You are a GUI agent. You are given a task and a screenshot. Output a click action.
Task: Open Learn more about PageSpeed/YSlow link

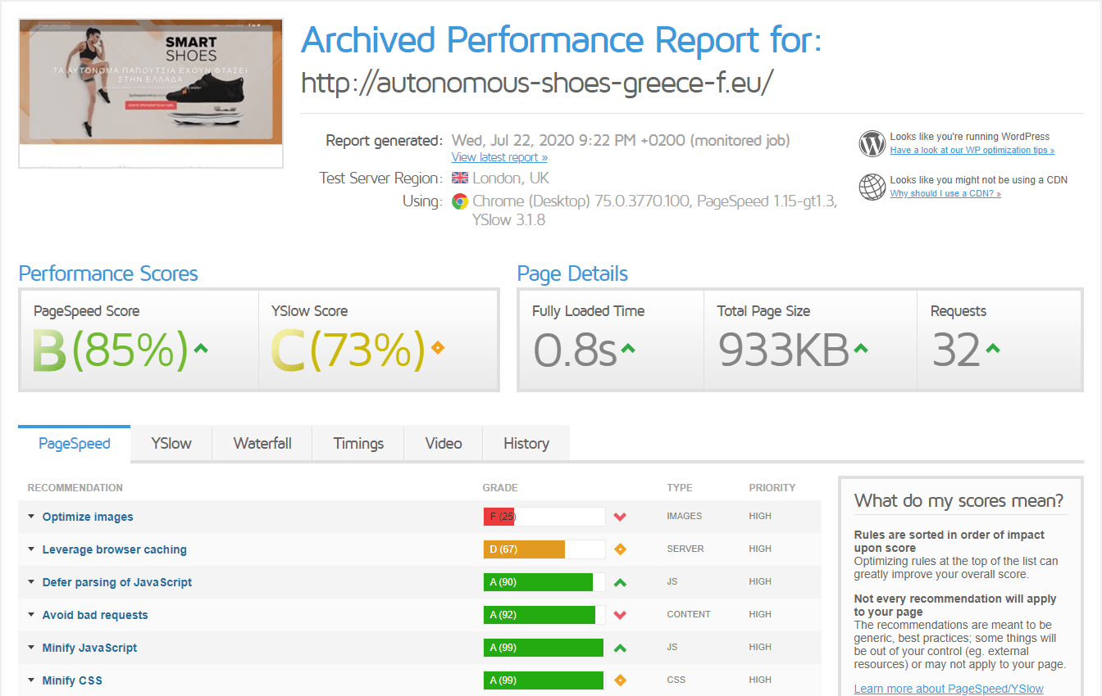(949, 689)
